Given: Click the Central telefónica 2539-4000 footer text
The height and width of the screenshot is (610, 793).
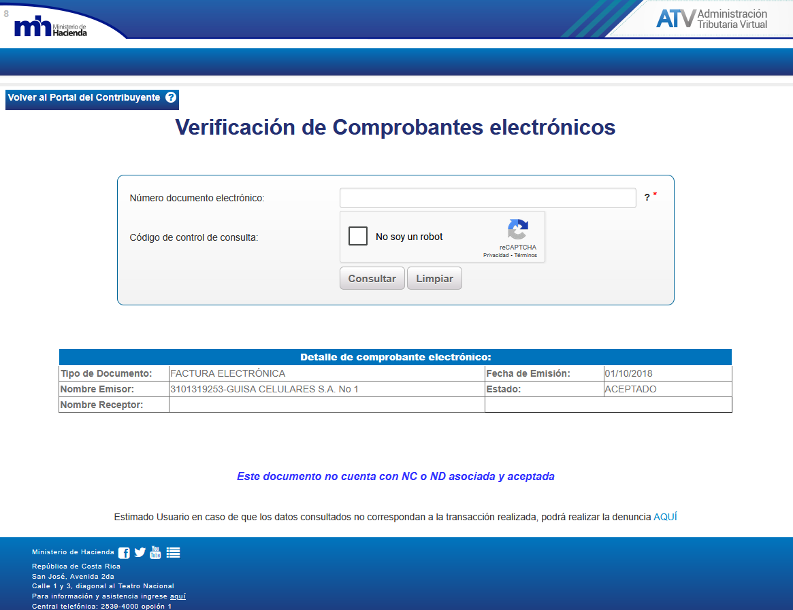Looking at the screenshot, I should click(x=101, y=606).
